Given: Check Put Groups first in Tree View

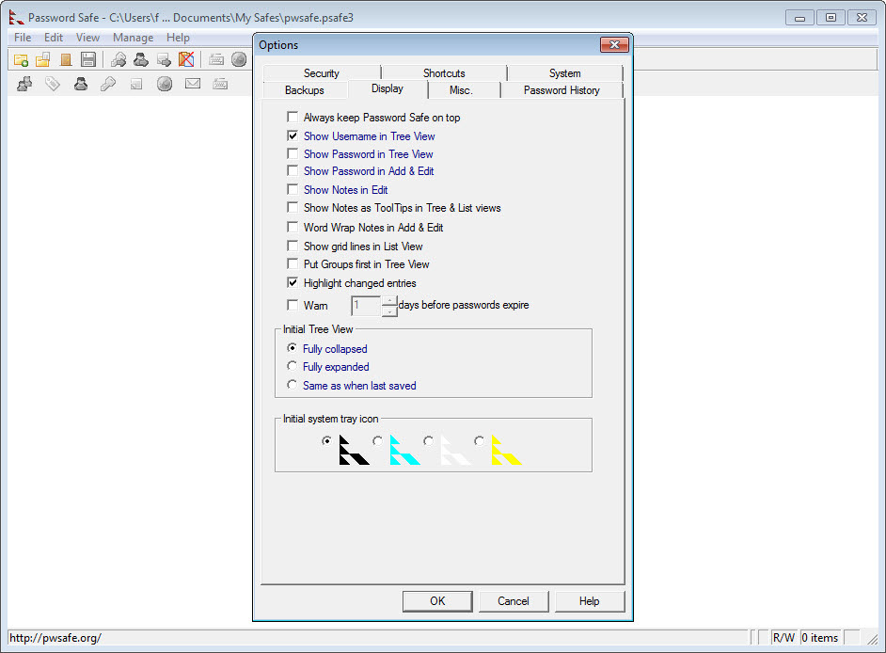Looking at the screenshot, I should 293,264.
